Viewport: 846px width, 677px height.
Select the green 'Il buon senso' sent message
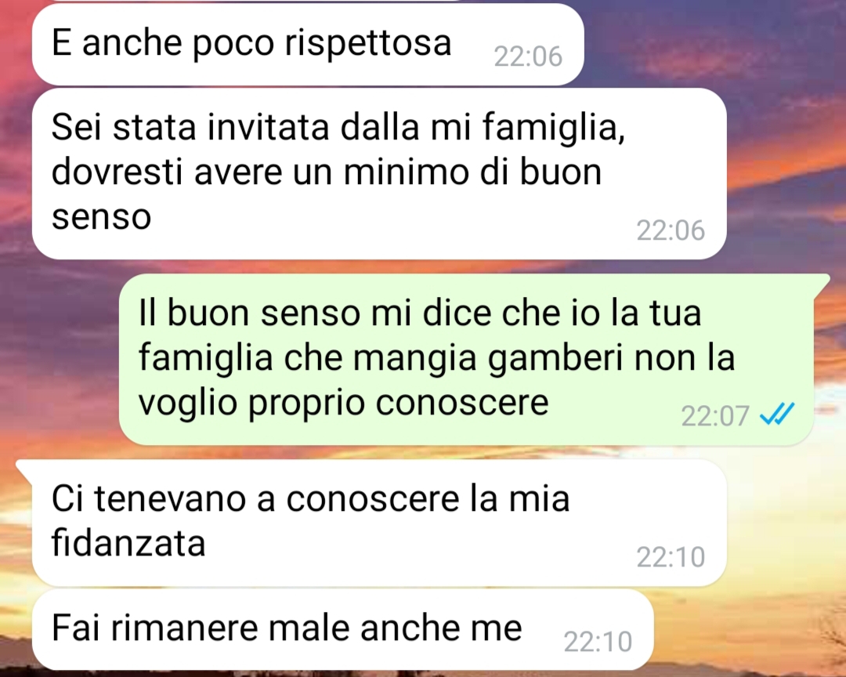466,360
